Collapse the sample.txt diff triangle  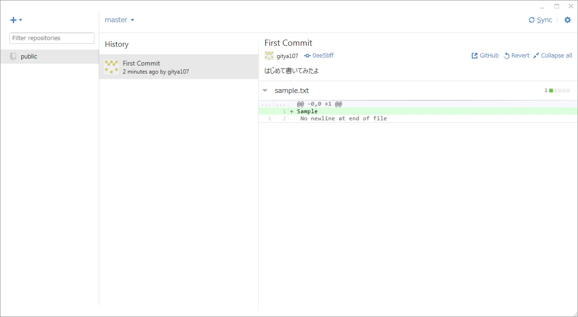[265, 91]
